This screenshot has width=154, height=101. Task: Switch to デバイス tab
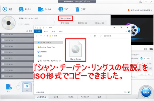click(70, 97)
